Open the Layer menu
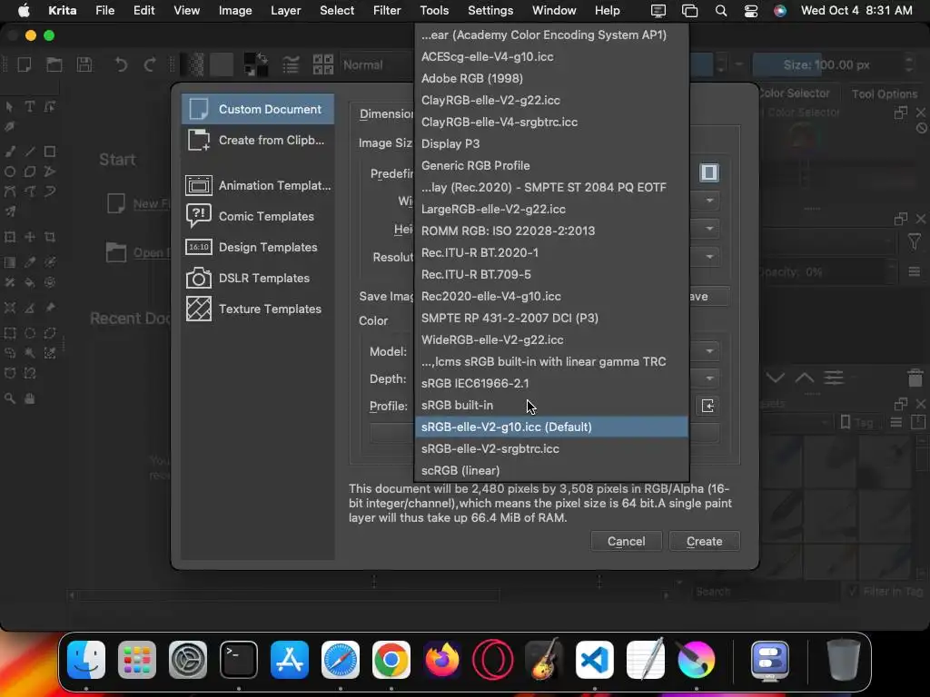Viewport: 930px width, 697px height. click(x=285, y=10)
